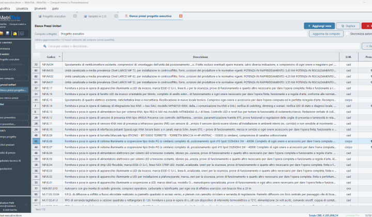The image size is (372, 217).
Task: Click the 'ora' unit cell for N04.001.010
Action: [x=349, y=189]
